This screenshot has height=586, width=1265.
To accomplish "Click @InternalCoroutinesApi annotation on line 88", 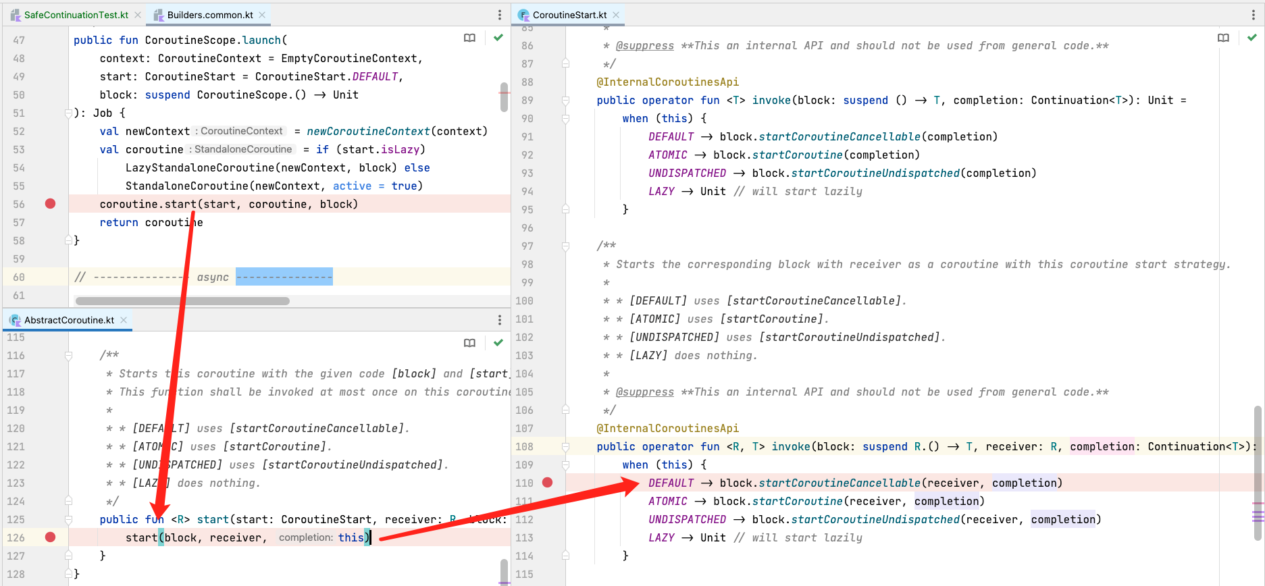I will (668, 82).
